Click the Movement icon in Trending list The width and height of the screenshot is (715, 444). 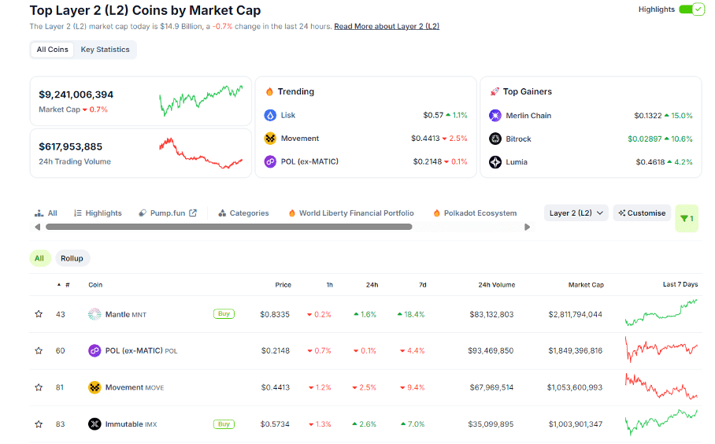270,139
